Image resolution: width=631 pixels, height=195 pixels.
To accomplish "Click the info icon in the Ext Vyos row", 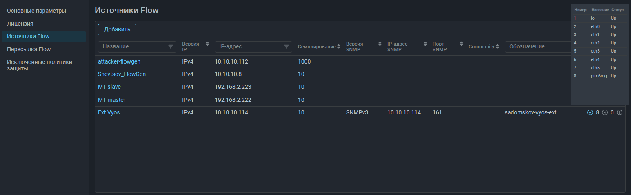I will pyautogui.click(x=619, y=112).
